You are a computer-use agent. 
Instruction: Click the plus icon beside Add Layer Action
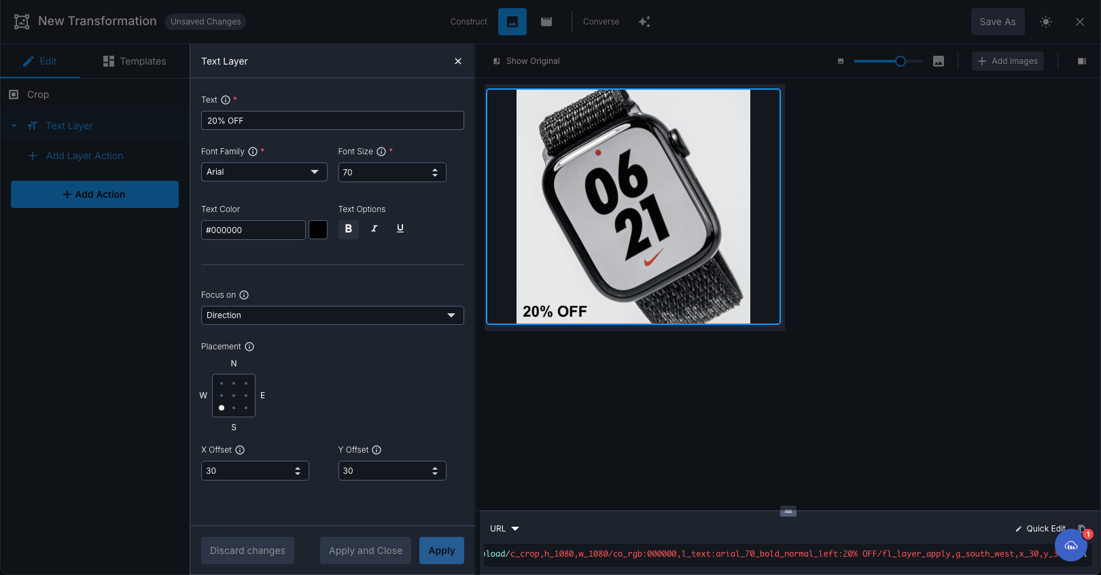tap(33, 156)
